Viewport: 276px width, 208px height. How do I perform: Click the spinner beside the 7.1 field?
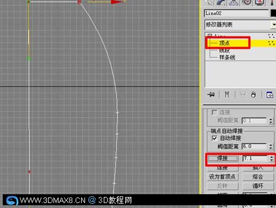[x=272, y=158]
